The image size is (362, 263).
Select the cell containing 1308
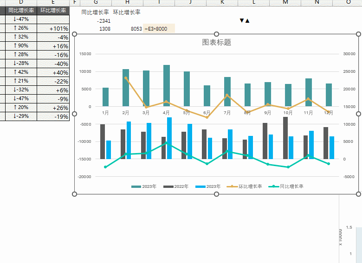[x=96, y=29]
